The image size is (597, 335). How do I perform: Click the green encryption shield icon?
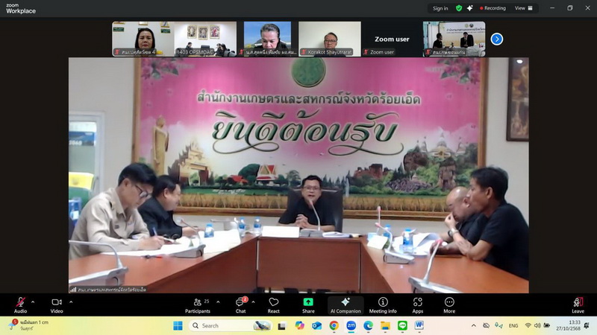coord(459,8)
